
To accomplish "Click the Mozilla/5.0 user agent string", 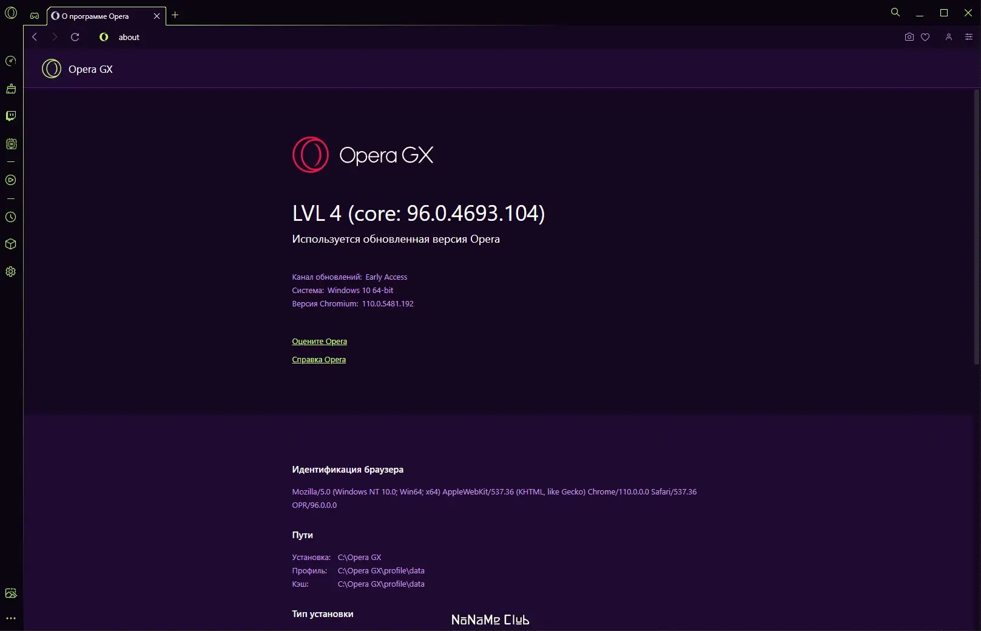I will 494,498.
